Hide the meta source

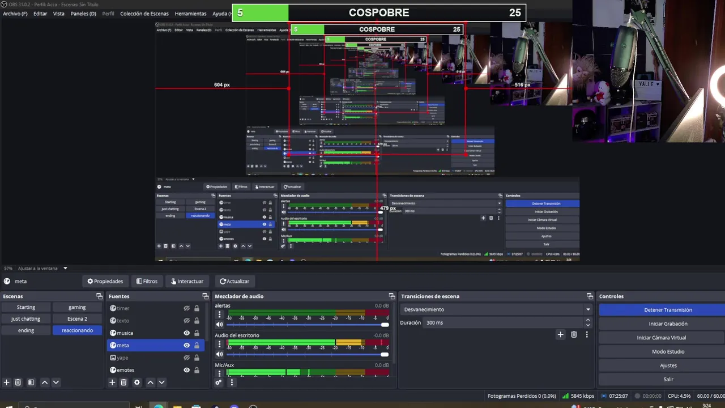pyautogui.click(x=186, y=345)
